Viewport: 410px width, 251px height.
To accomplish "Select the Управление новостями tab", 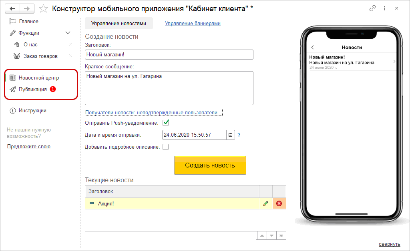I will (x=119, y=24).
